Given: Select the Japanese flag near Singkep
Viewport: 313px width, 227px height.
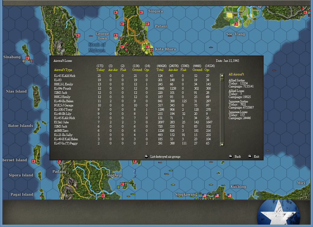Looking at the screenshot, I should coord(122,184).
